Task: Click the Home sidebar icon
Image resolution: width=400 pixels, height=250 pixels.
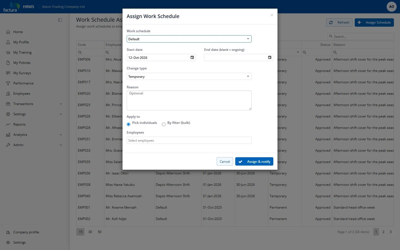Action: (8, 32)
